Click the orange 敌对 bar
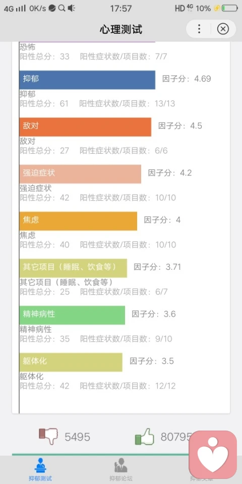 (85, 127)
